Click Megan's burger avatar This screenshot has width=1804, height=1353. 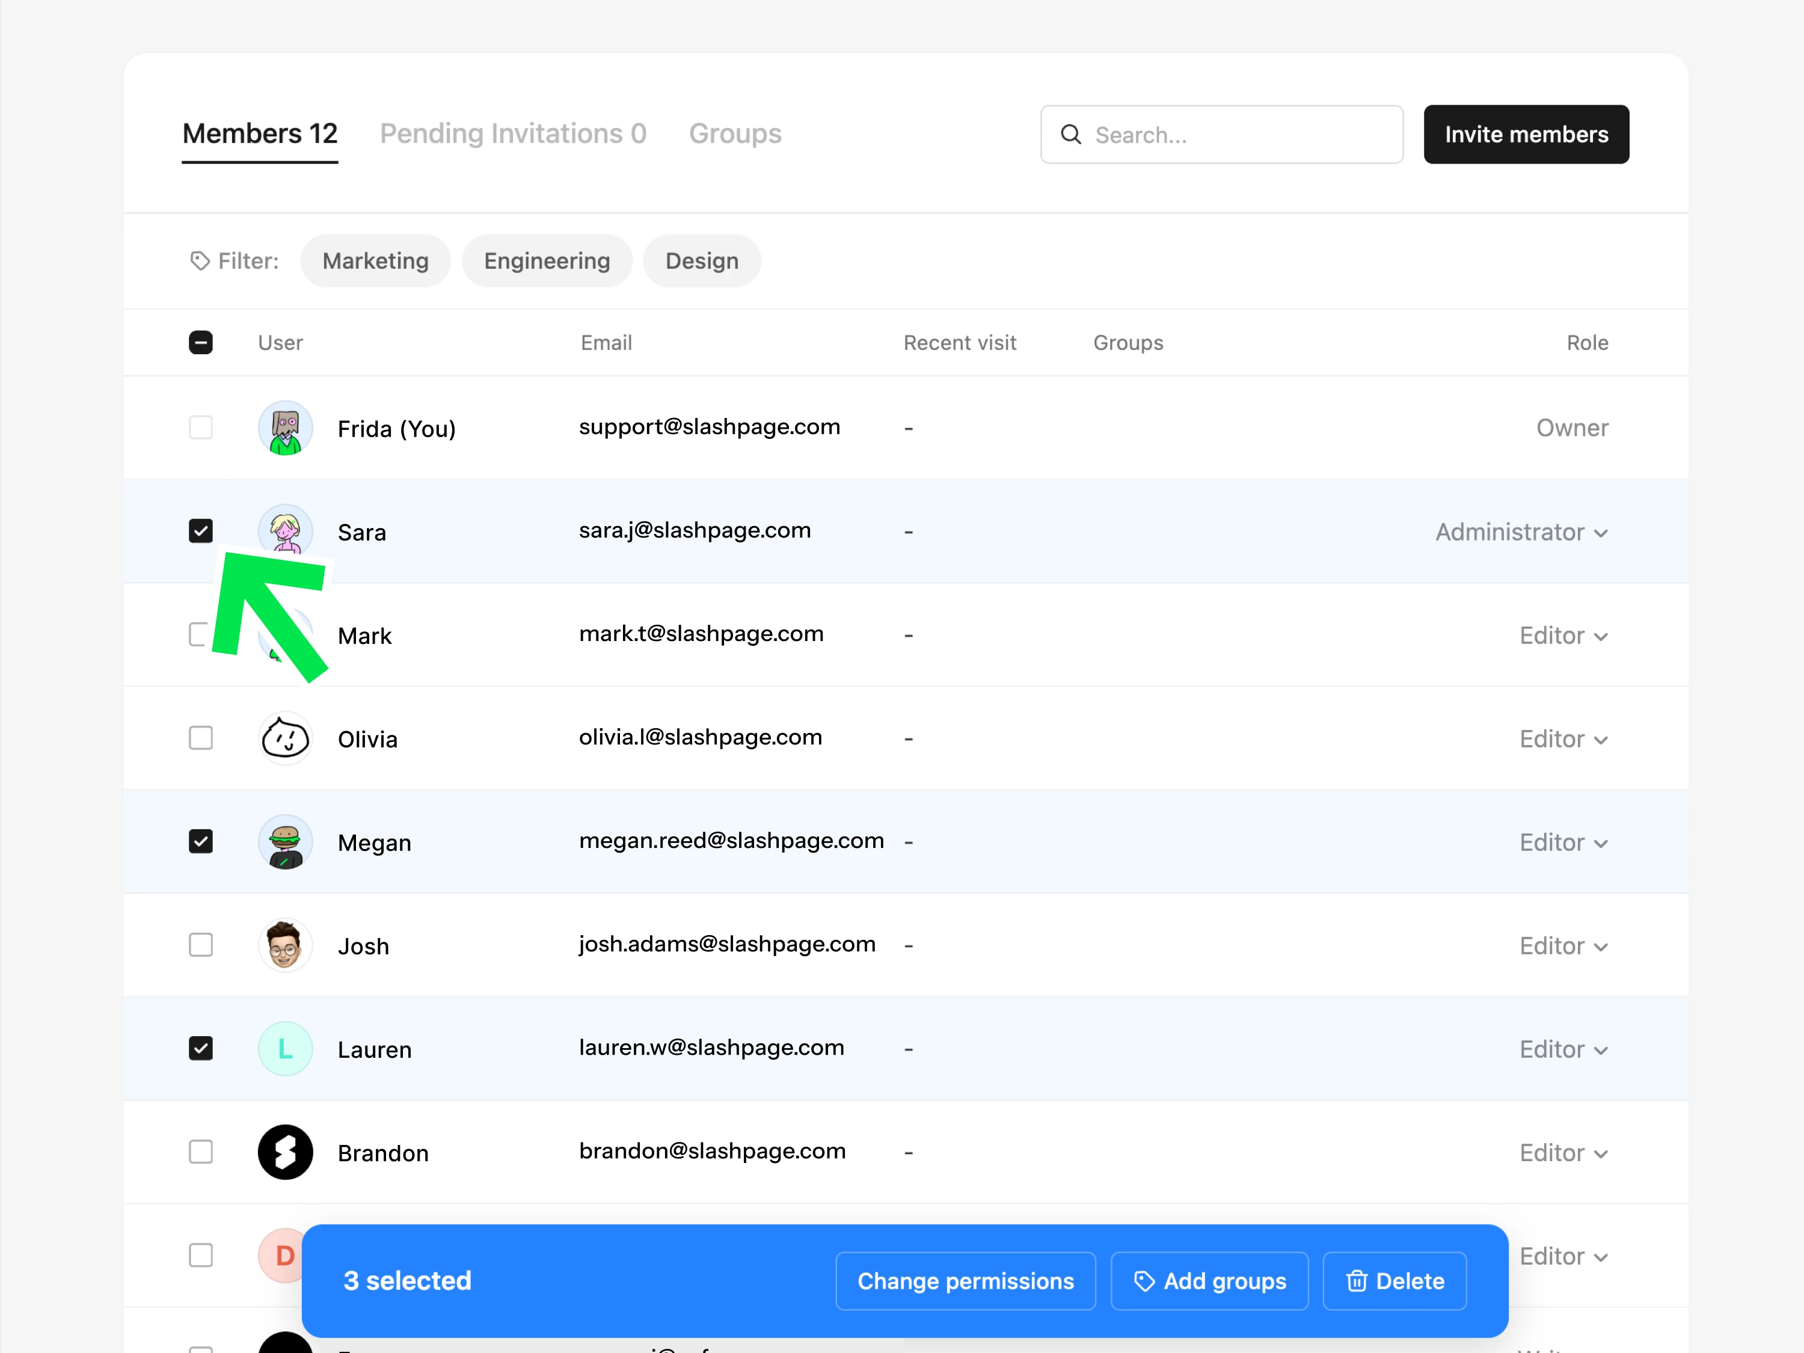click(x=286, y=842)
